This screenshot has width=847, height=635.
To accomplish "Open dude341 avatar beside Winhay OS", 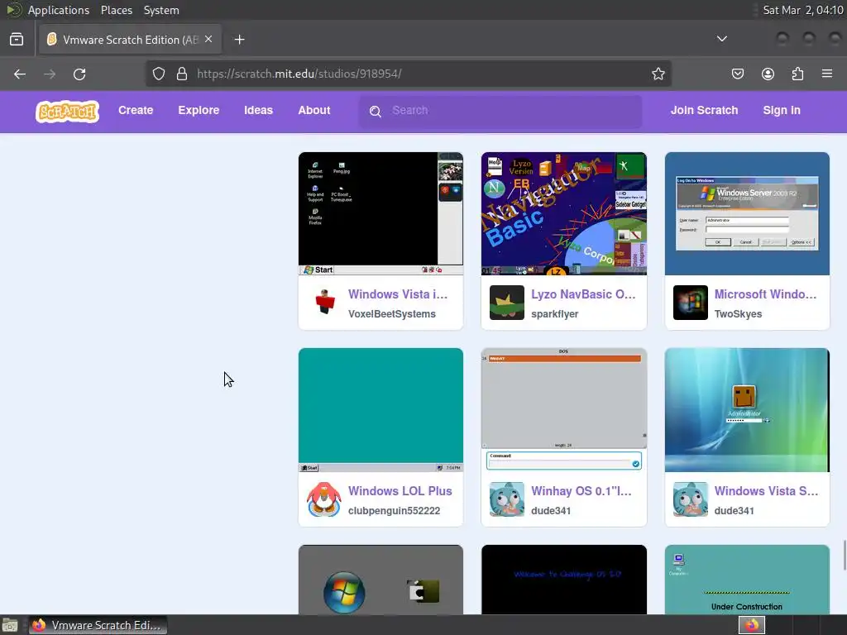I will 507,499.
